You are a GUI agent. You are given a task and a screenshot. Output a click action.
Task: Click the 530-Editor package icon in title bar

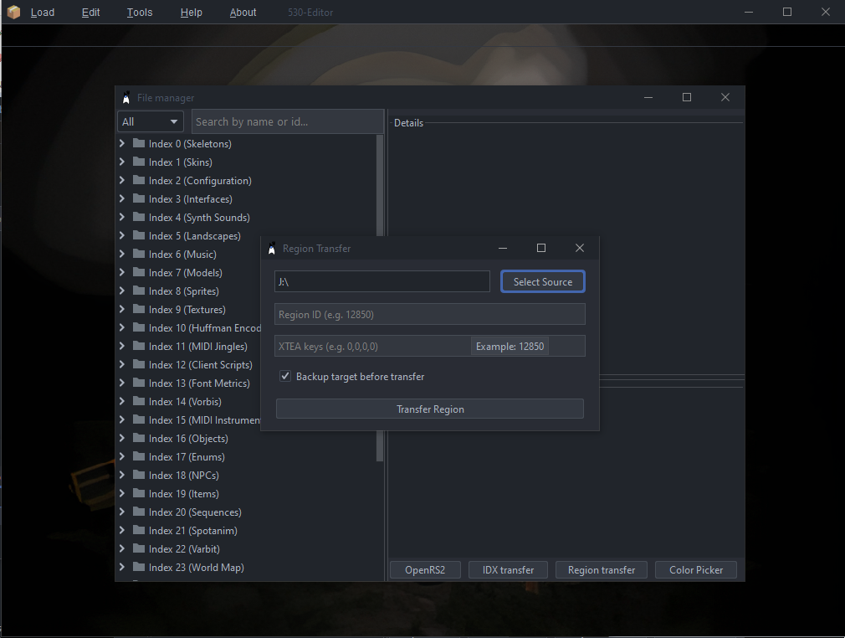pos(13,13)
